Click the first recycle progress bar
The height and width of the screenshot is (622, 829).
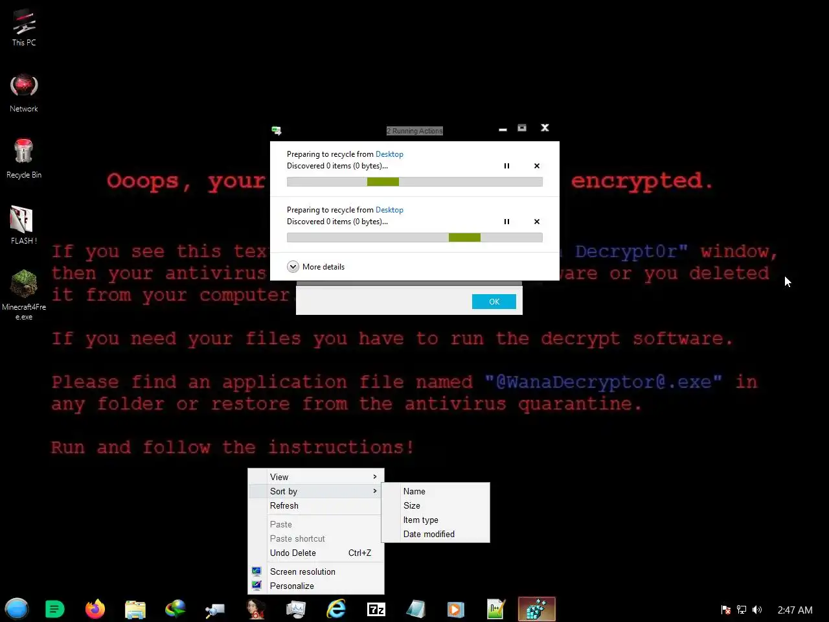pos(414,182)
